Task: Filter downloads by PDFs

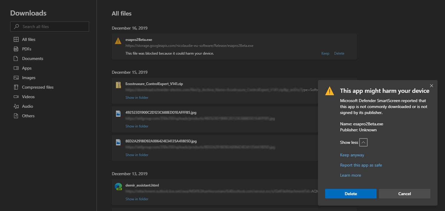Action: point(27,49)
